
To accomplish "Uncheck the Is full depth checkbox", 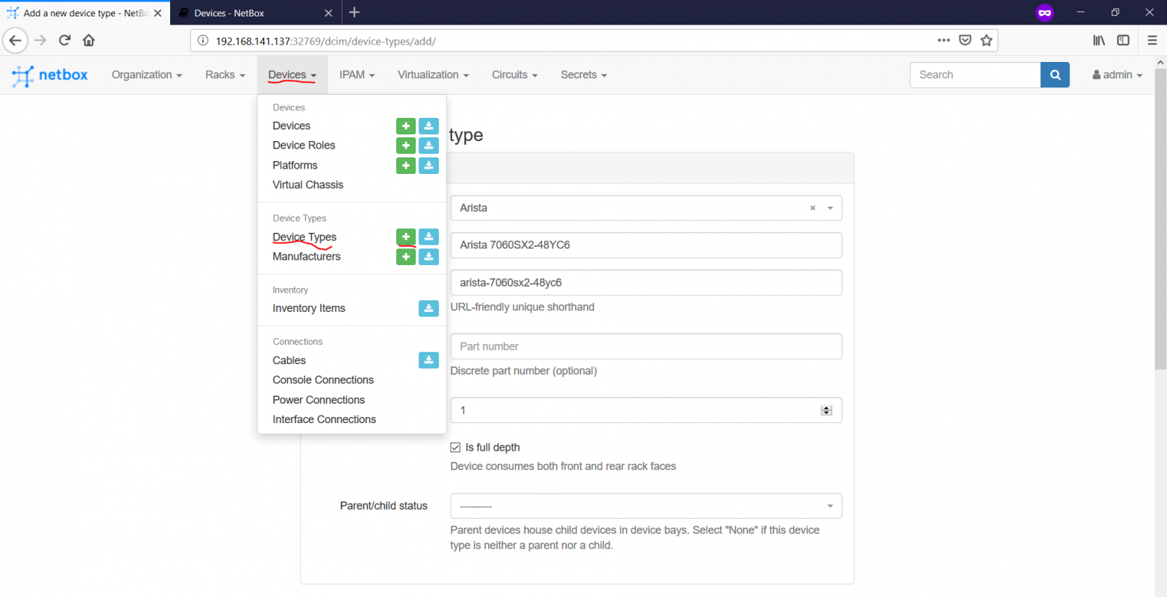I will (455, 447).
